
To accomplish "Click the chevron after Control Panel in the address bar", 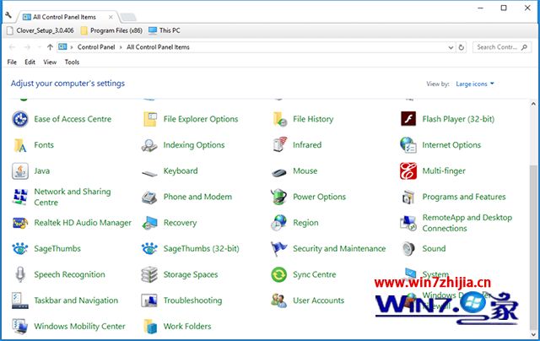I will click(x=121, y=47).
